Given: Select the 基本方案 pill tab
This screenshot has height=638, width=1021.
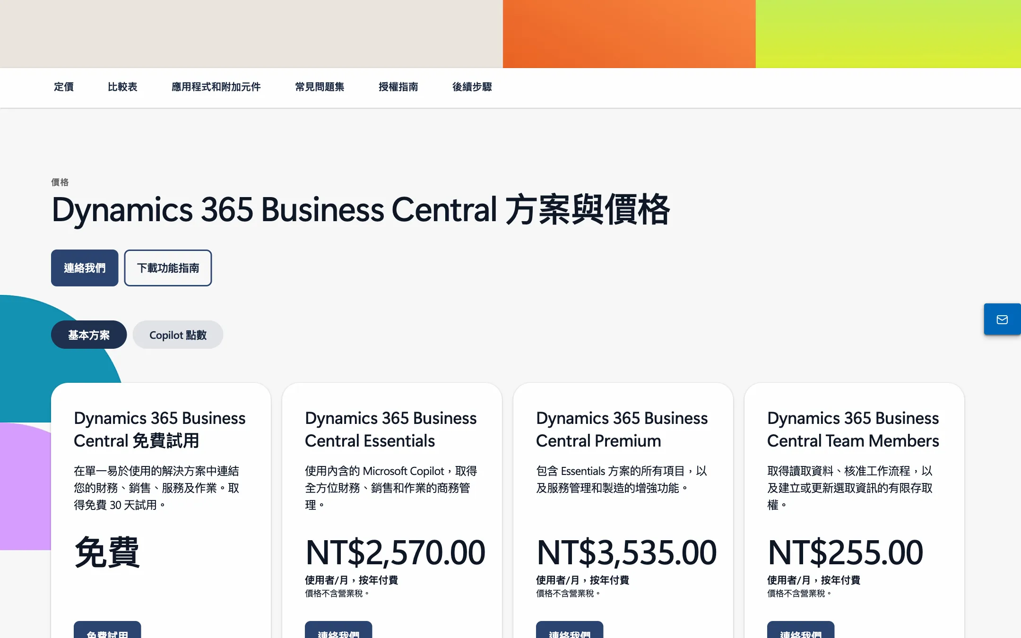Looking at the screenshot, I should pyautogui.click(x=89, y=335).
